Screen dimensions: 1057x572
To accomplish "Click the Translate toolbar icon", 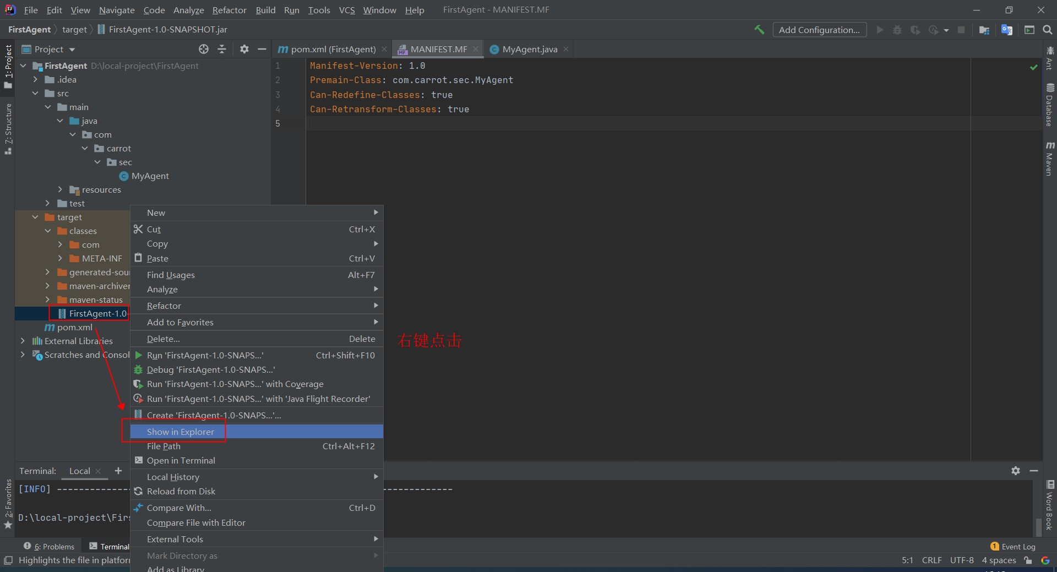I will [x=1007, y=30].
